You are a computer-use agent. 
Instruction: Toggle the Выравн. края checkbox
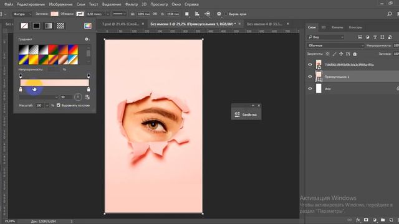(226, 14)
